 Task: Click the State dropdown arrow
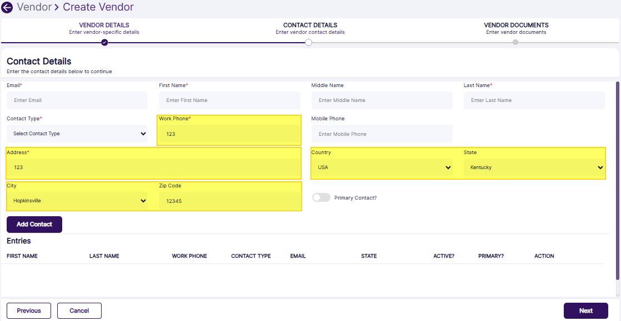point(600,167)
